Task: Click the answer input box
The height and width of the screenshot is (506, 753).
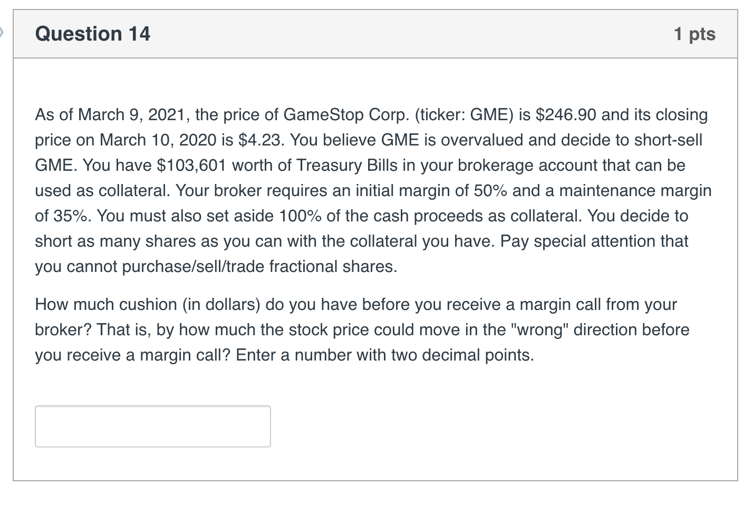Action: click(152, 426)
